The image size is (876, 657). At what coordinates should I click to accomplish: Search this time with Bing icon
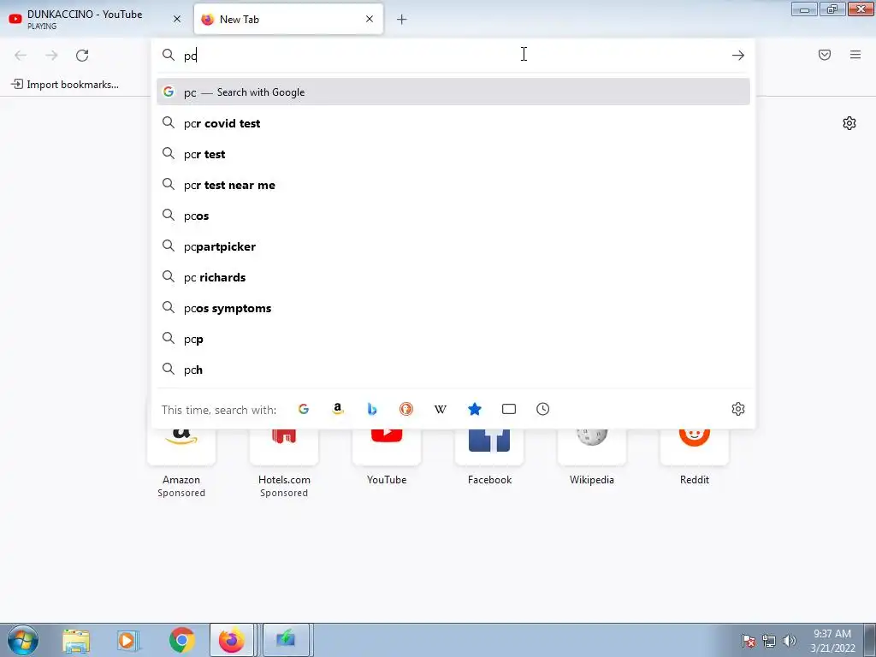[372, 409]
